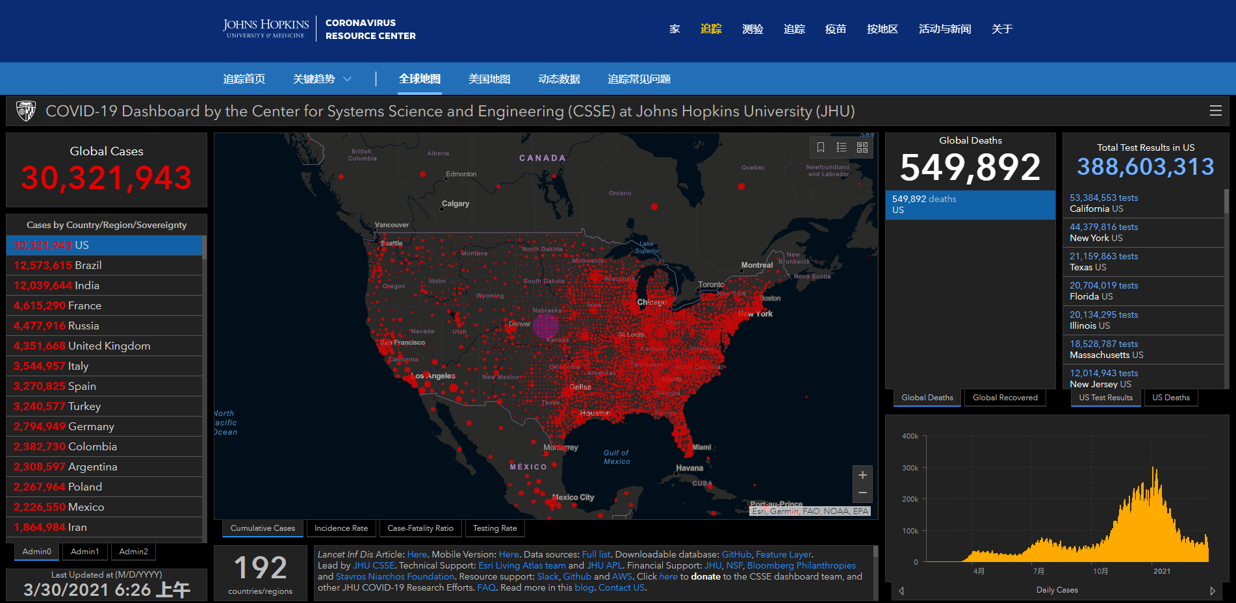Select the Global Deaths tab
The image size is (1236, 603).
coord(927,398)
